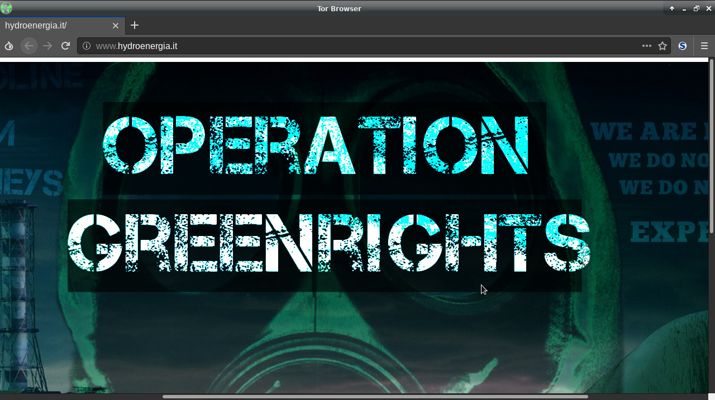
Task: Click the GREENRIGHTS heading text
Action: (x=328, y=243)
